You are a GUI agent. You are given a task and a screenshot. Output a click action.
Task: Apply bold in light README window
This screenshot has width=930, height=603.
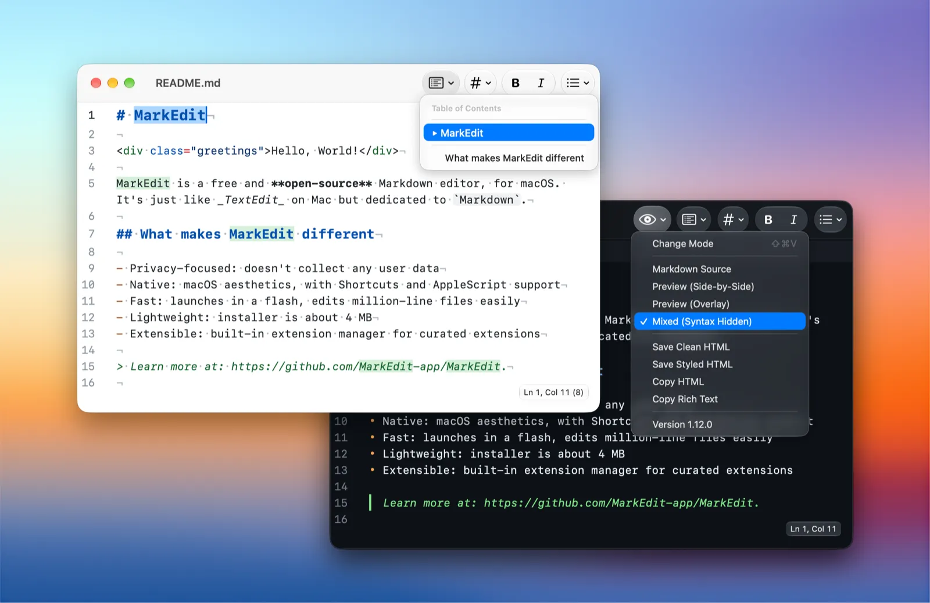pyautogui.click(x=515, y=83)
